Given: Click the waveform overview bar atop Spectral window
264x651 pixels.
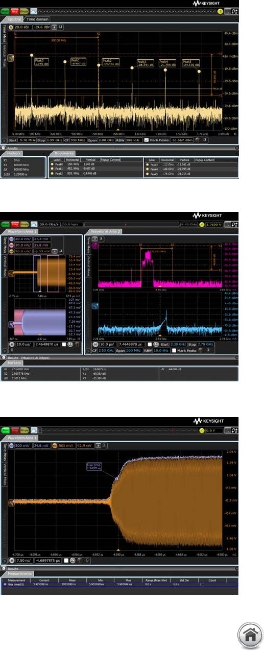Looking at the screenshot, I should 127,10.
